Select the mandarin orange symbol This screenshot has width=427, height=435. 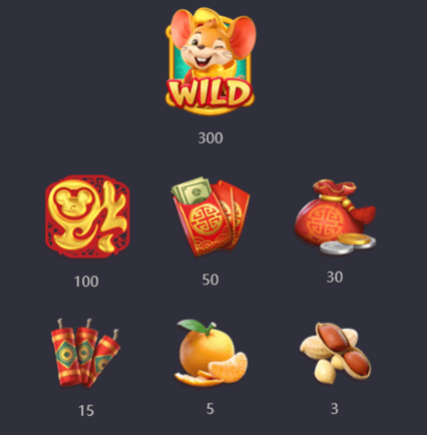[211, 353]
